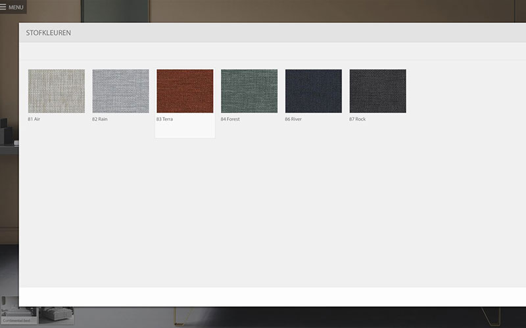
Task: Click the "81 Air" text label
Action: pos(34,119)
